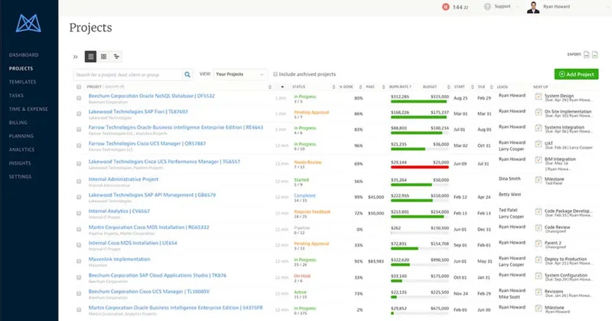Toggle Include archived projects checkbox
Image resolution: width=612 pixels, height=321 pixels.
275,74
